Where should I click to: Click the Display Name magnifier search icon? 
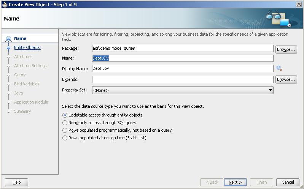click(279, 68)
